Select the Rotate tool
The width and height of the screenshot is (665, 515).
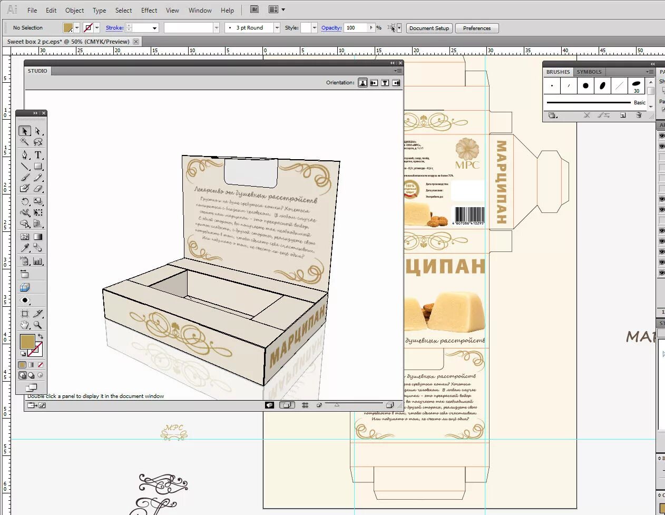(25, 201)
